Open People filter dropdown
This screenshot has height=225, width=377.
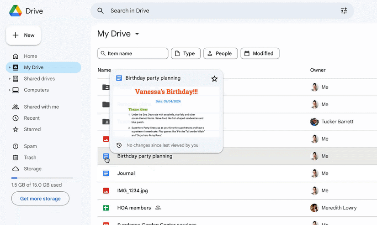(x=220, y=53)
